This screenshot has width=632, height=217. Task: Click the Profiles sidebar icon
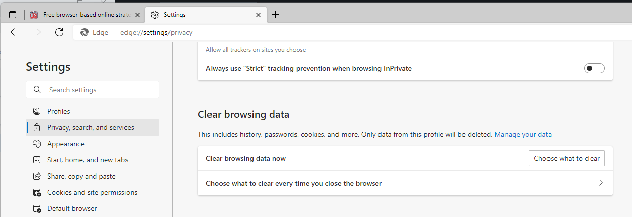36,111
